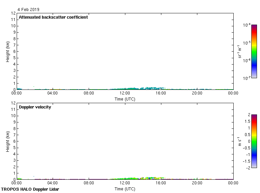Click 16:00 tick on the bottom plot time axis
260x193 pixels.
pyautogui.click(x=161, y=183)
